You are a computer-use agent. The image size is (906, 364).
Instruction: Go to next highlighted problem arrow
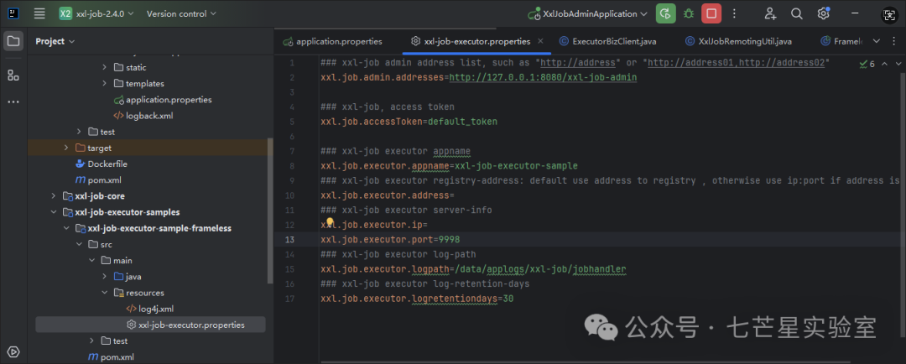(x=898, y=64)
